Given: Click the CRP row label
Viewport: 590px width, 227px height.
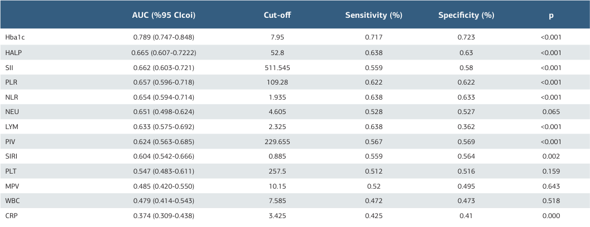Looking at the screenshot, I should click(12, 215).
